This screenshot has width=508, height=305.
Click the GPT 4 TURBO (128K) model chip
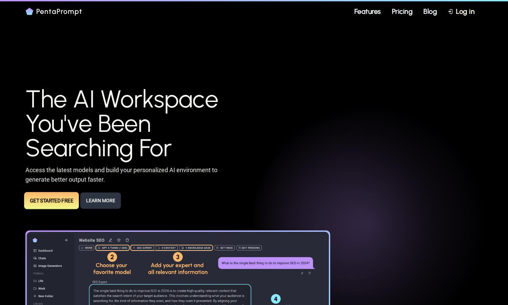112,248
